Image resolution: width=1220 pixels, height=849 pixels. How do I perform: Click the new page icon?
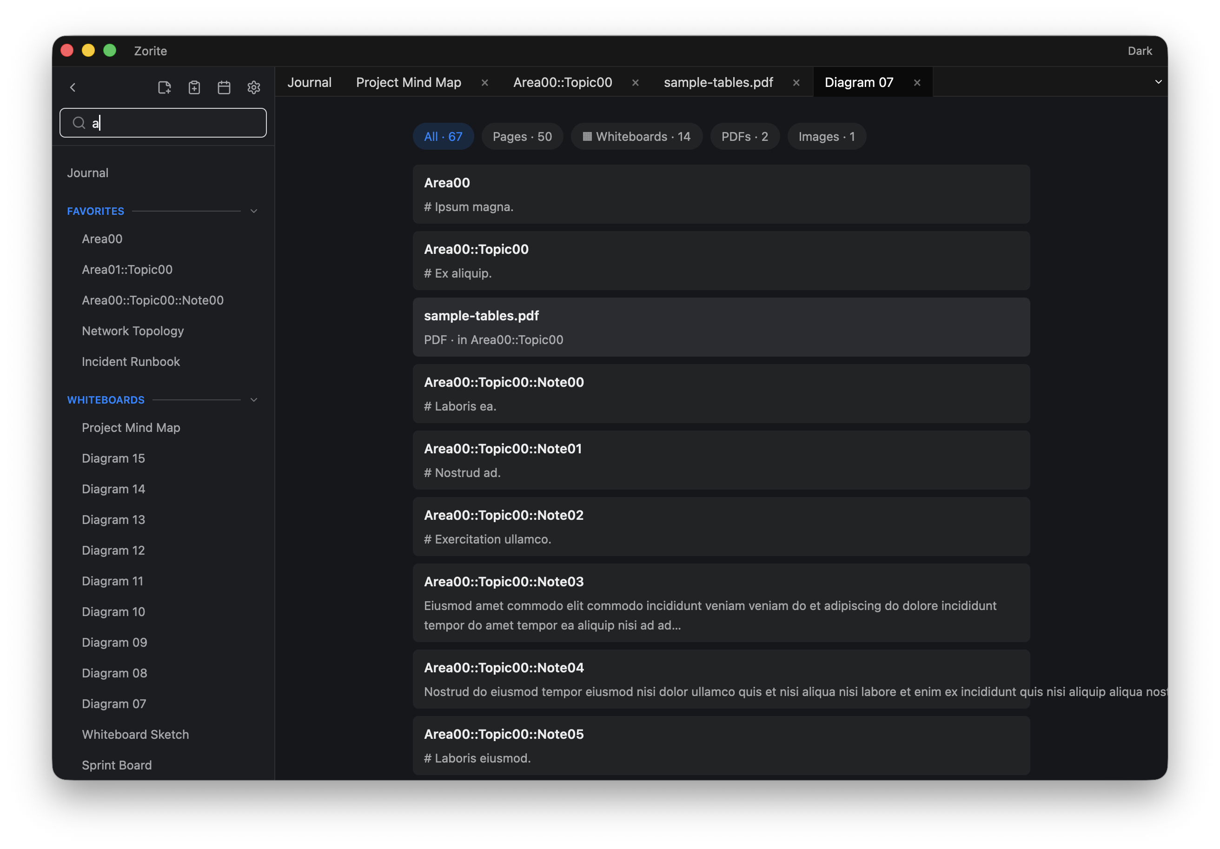[x=164, y=87]
